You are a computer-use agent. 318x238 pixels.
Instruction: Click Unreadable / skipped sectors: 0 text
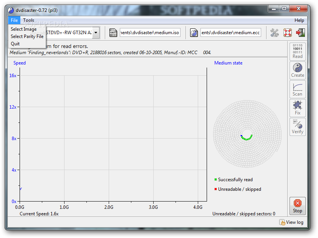(x=244, y=214)
